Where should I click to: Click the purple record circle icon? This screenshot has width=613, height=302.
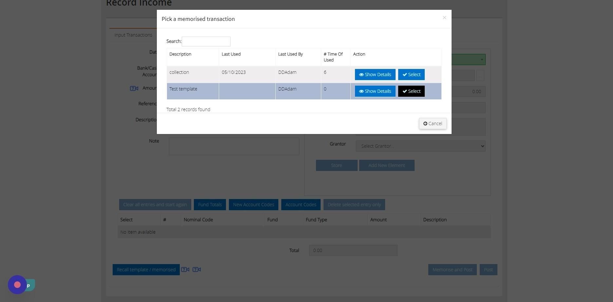tap(17, 285)
